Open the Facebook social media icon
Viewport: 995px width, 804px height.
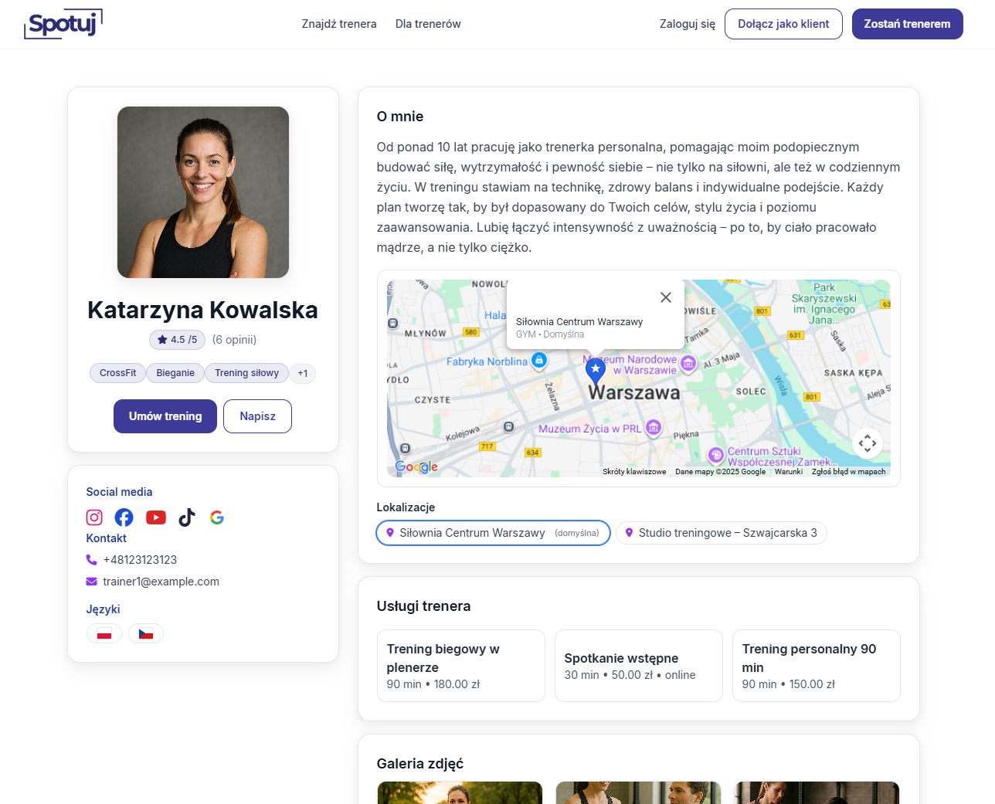pyautogui.click(x=124, y=517)
